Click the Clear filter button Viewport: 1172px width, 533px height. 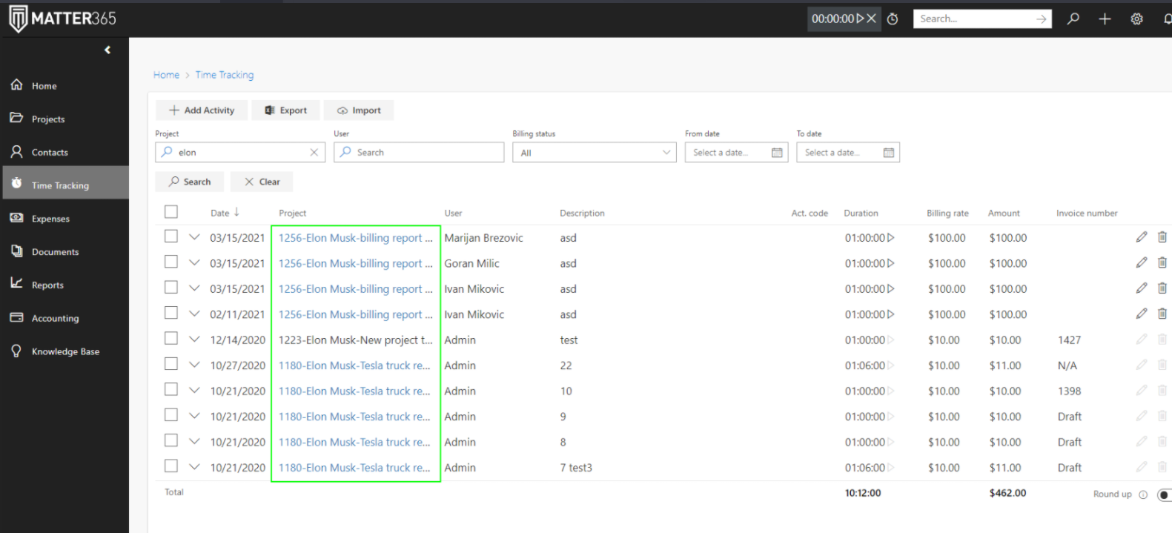262,182
